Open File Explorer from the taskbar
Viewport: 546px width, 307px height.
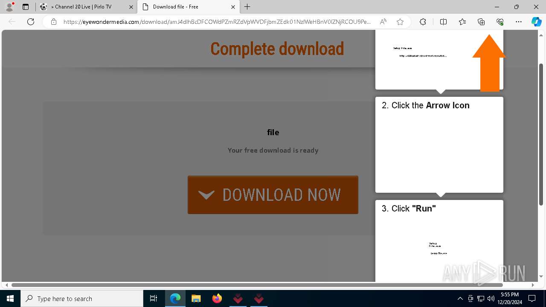(196, 298)
